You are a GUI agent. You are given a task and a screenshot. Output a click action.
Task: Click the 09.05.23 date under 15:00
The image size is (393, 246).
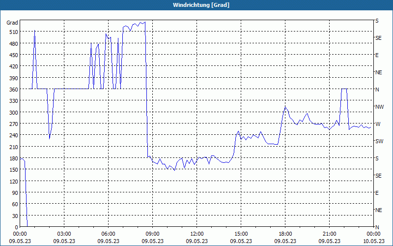(241, 241)
